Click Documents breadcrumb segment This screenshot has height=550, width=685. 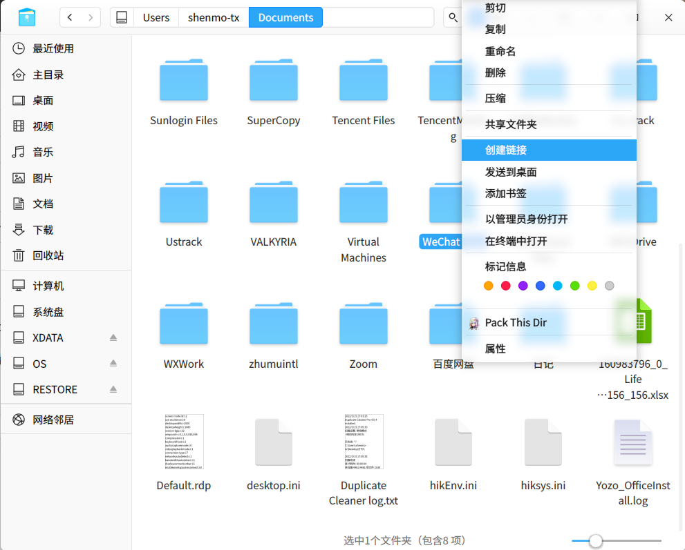point(285,17)
